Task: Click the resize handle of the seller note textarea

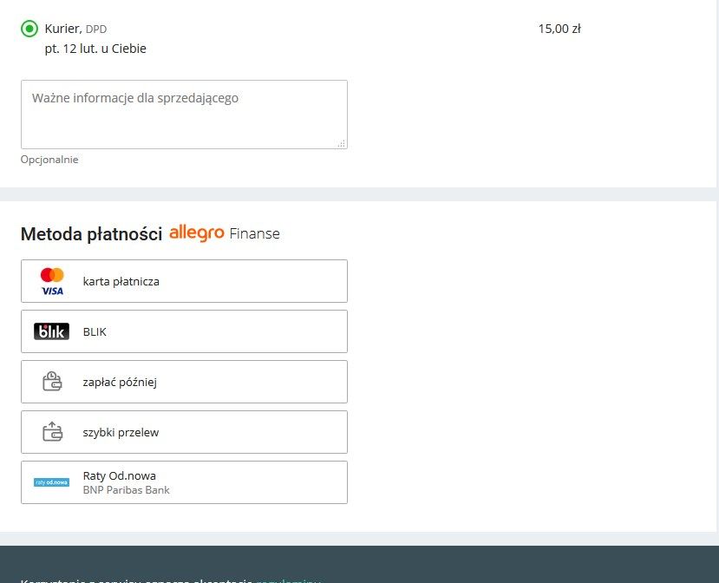Action: pyautogui.click(x=341, y=143)
